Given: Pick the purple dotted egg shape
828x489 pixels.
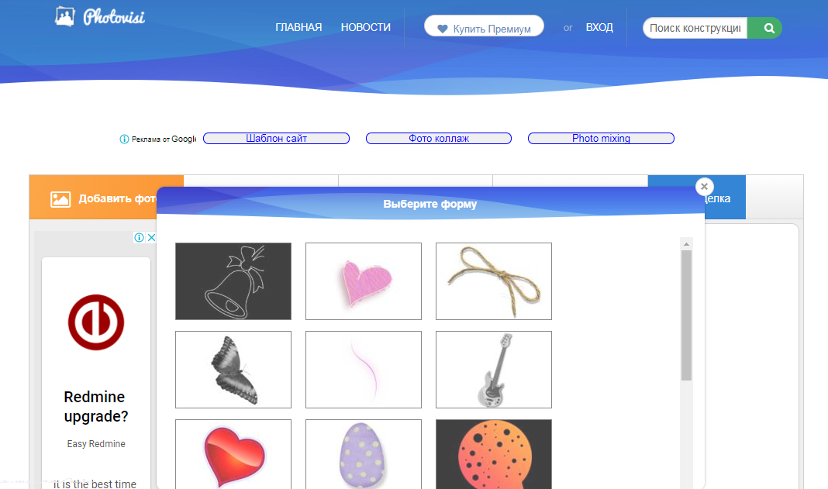Looking at the screenshot, I should coord(364,455).
